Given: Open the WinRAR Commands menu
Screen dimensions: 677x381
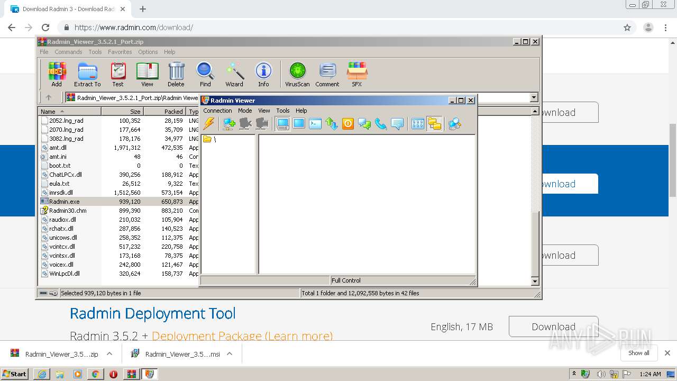Looking at the screenshot, I should coord(68,52).
